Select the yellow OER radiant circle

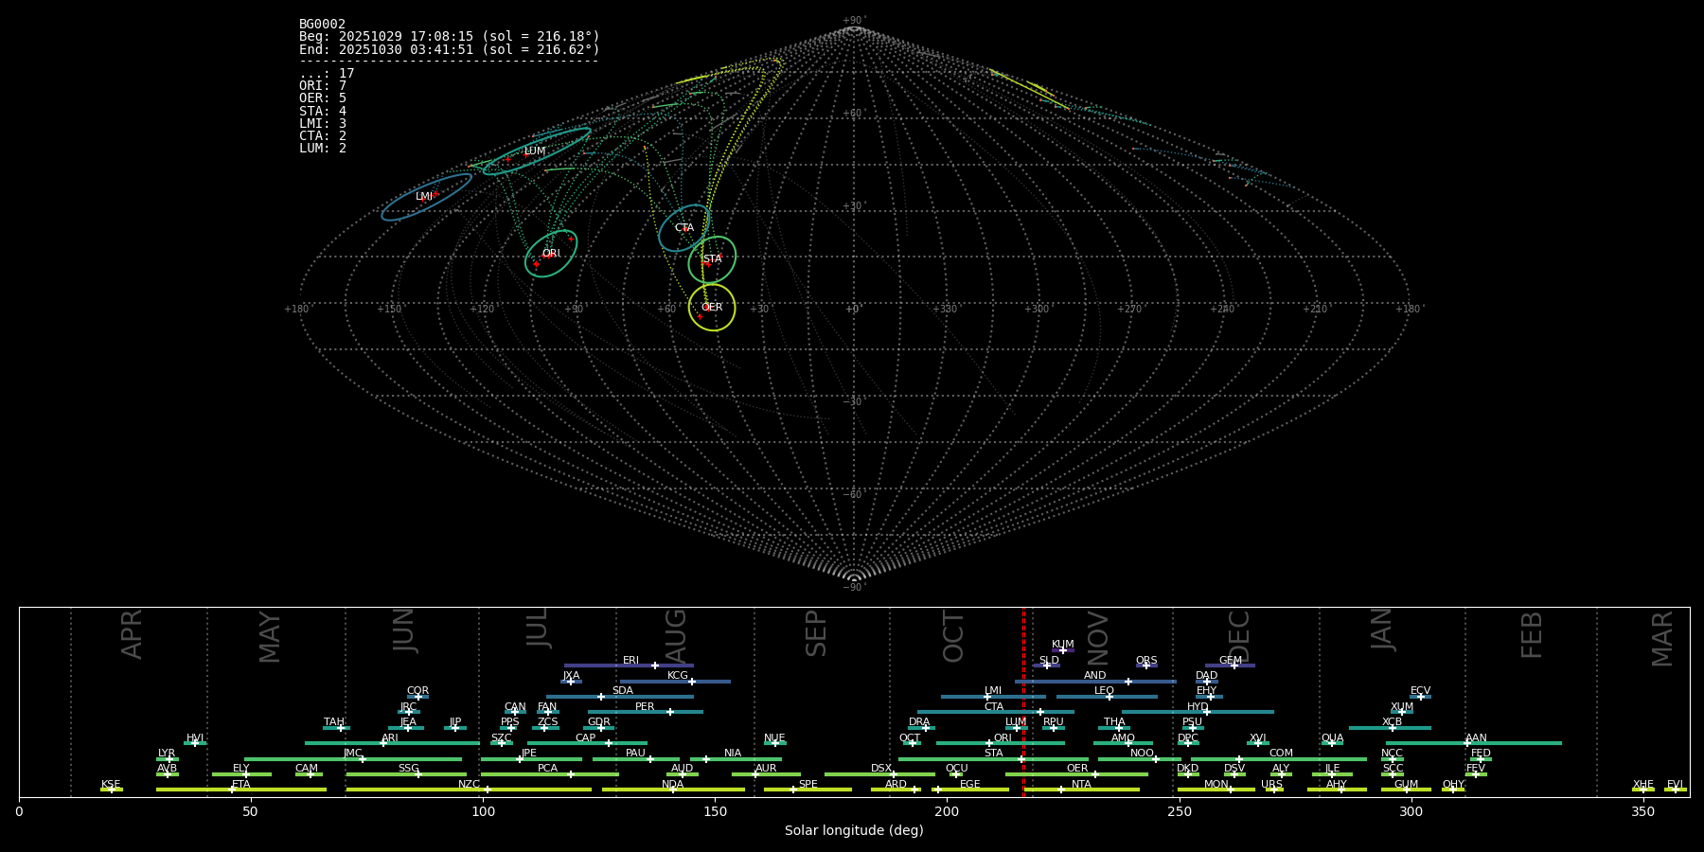point(712,308)
